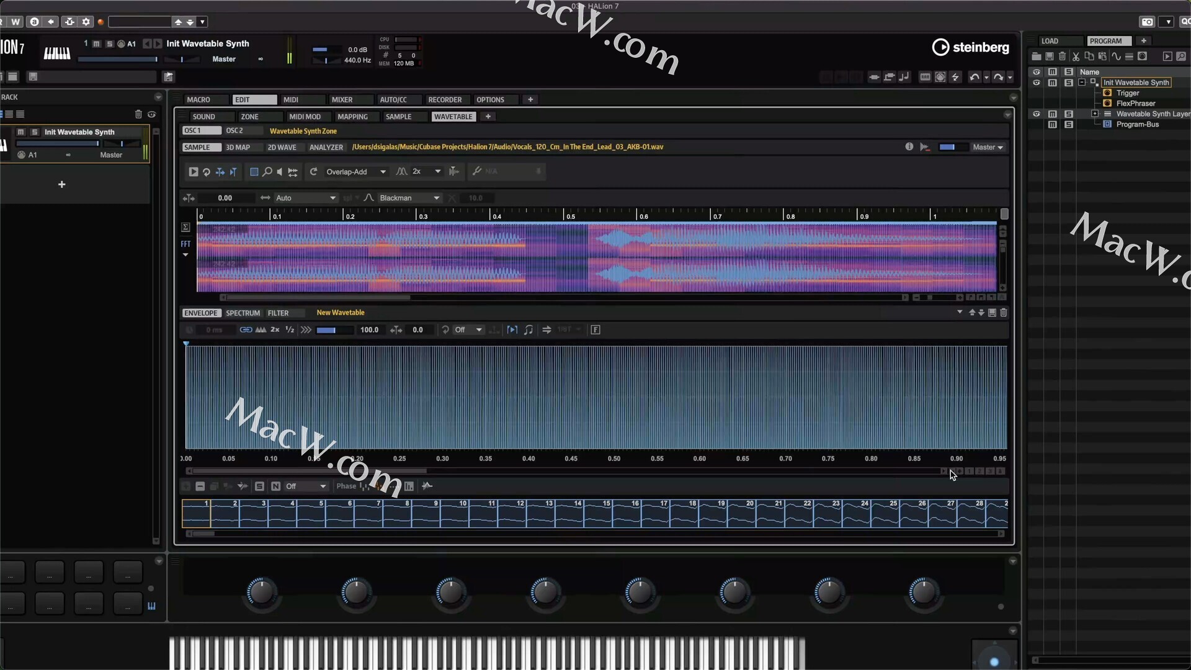Mute Init Wavetable Synth in rack slot

20,132
